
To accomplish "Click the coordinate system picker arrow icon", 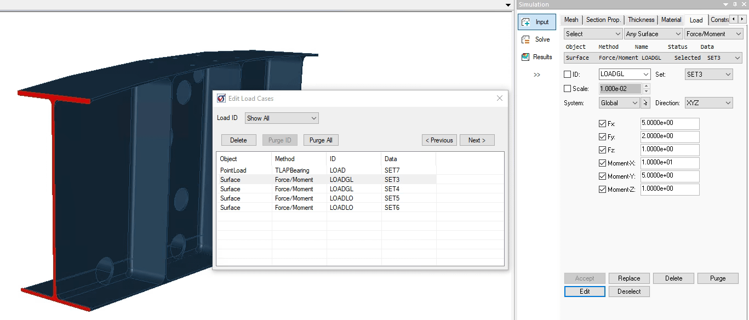I will point(645,103).
